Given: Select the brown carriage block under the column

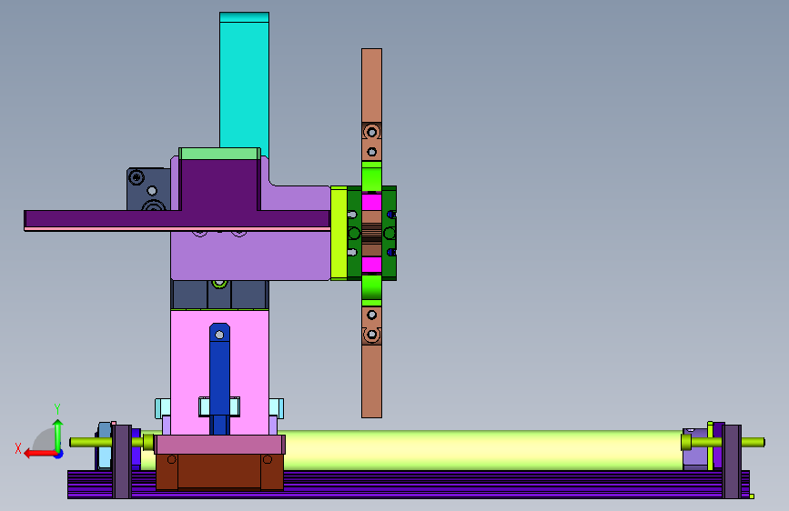Looking at the screenshot, I should (x=219, y=472).
